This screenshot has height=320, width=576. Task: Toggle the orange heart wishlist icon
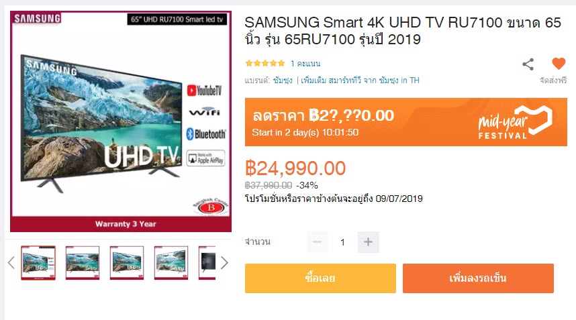pos(559,64)
